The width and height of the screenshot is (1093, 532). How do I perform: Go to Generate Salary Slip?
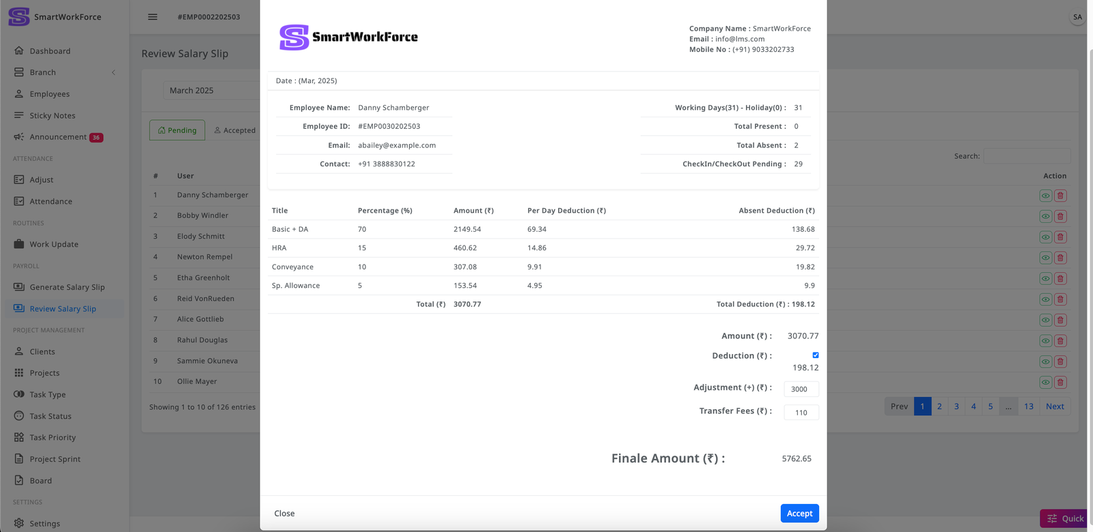pos(67,287)
